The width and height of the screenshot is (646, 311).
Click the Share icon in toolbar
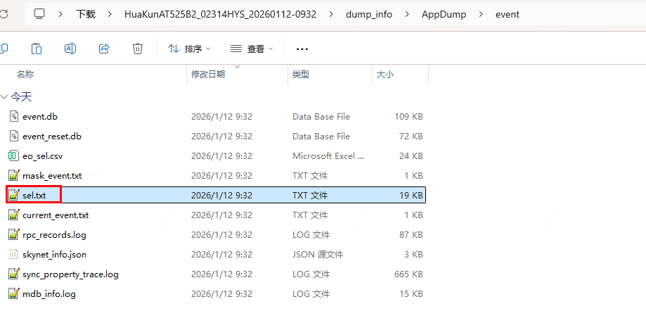pos(104,49)
